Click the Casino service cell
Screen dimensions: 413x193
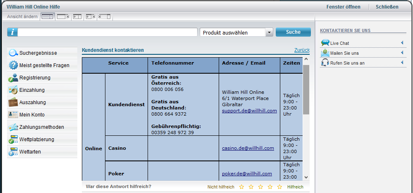(127, 148)
